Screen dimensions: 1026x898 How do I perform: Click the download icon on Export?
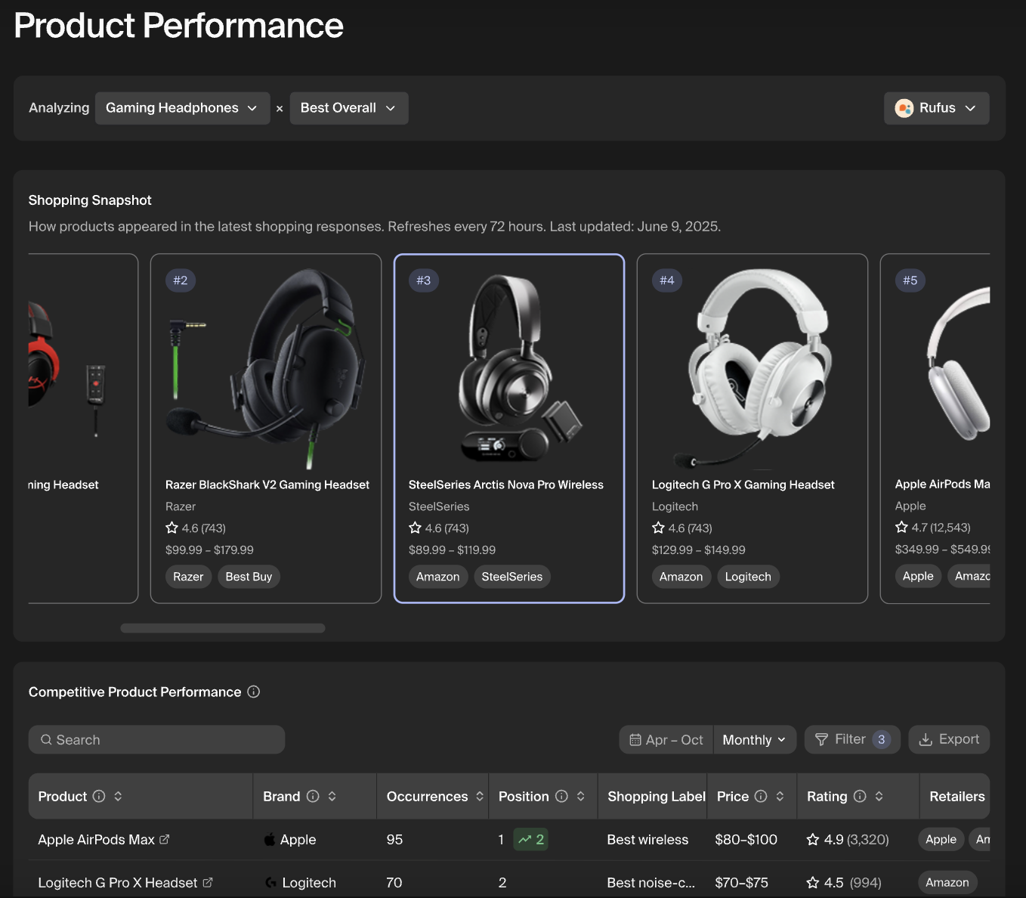tap(926, 739)
